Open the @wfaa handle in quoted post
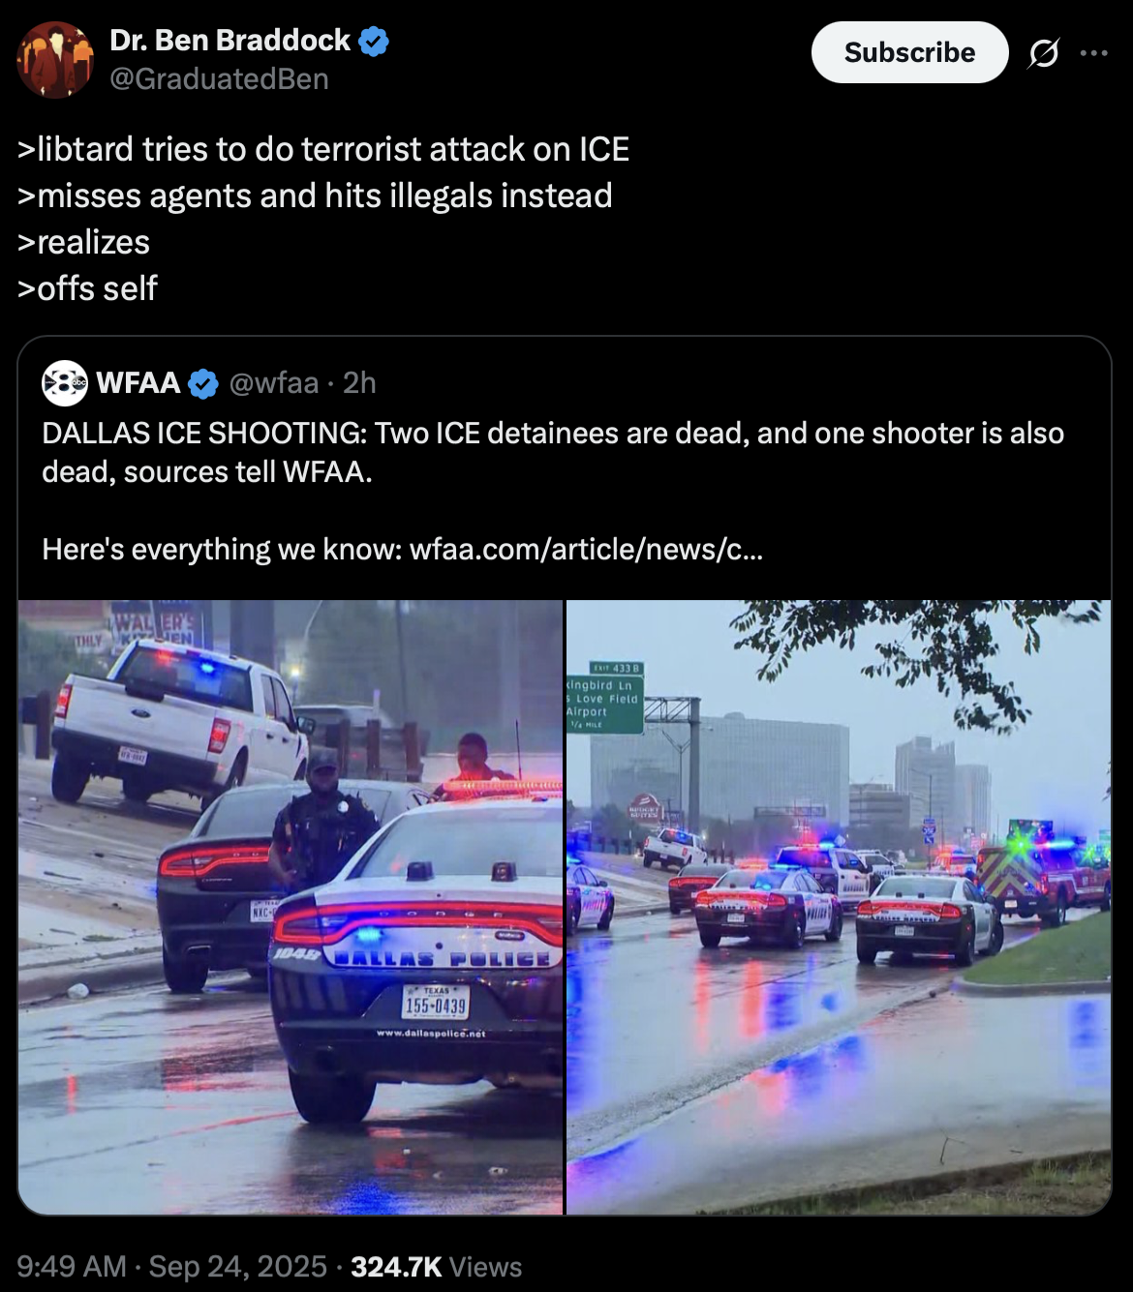This screenshot has width=1133, height=1292. click(274, 383)
